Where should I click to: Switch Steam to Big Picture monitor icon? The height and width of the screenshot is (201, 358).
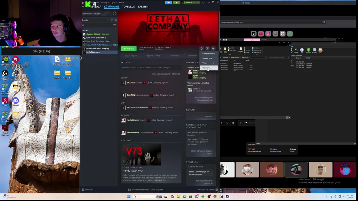coord(203,3)
